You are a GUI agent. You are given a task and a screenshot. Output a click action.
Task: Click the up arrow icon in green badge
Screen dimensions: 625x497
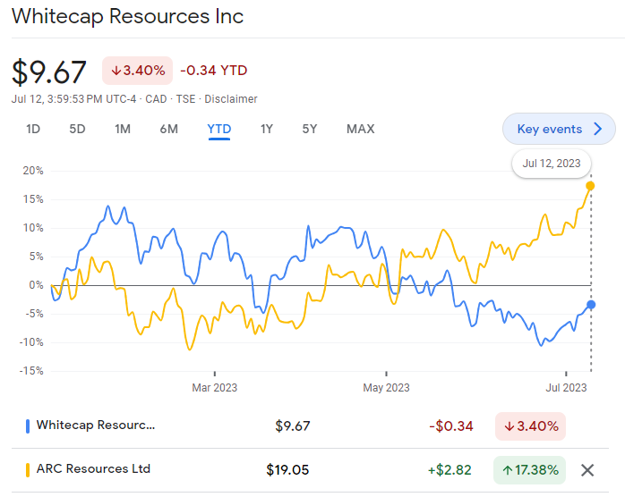pos(508,471)
